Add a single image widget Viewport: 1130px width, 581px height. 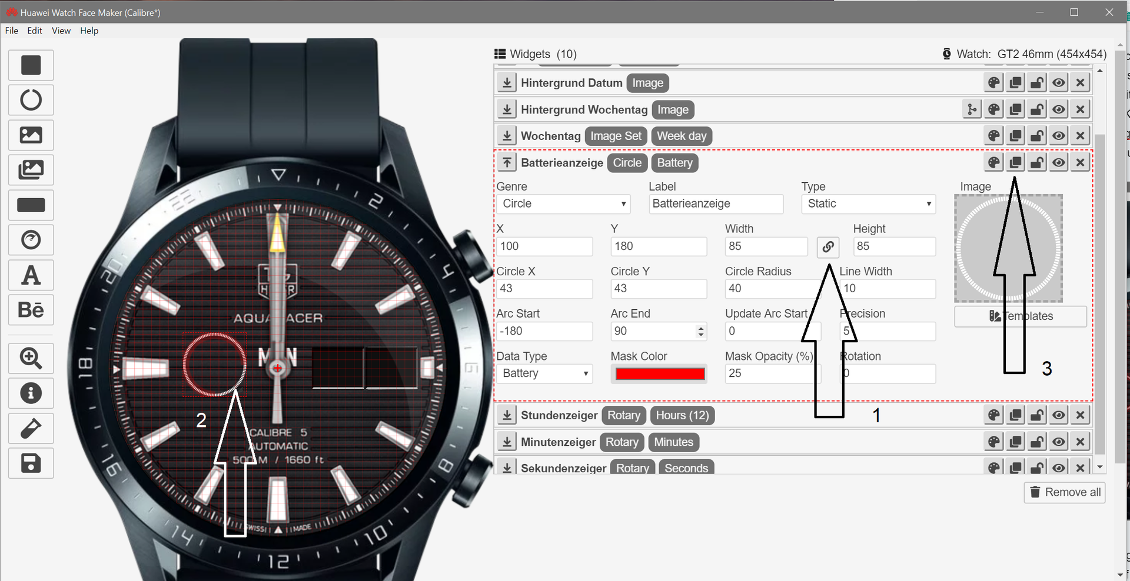coord(31,135)
